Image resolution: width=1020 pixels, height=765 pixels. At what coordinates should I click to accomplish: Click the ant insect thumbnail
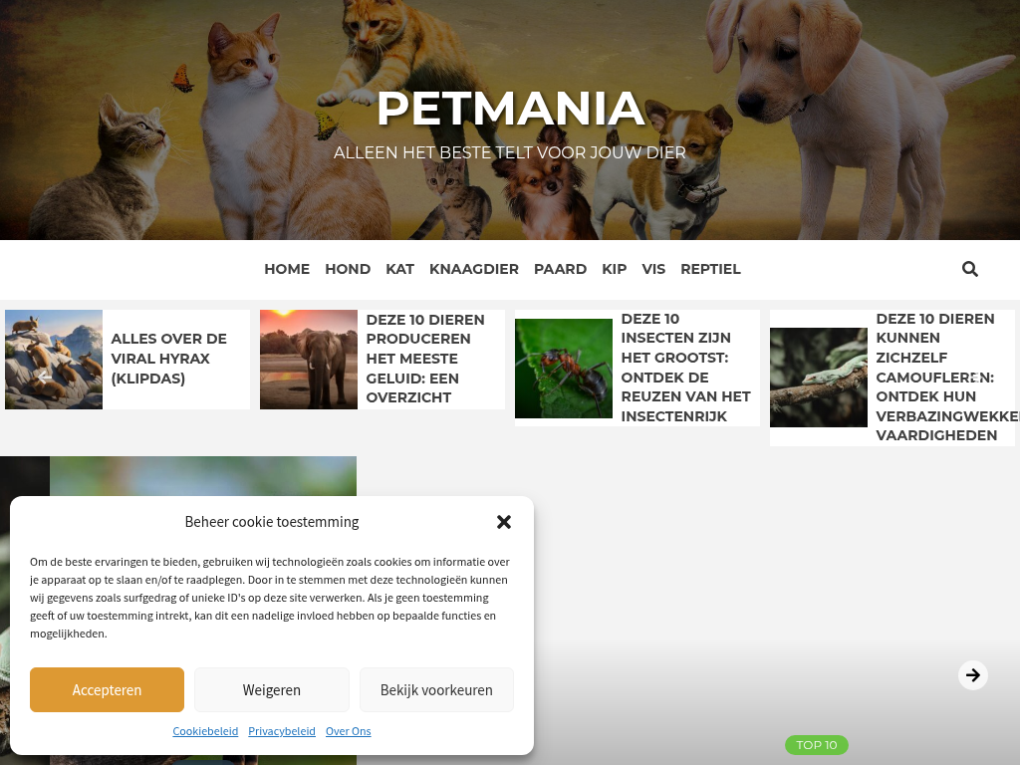pyautogui.click(x=564, y=369)
